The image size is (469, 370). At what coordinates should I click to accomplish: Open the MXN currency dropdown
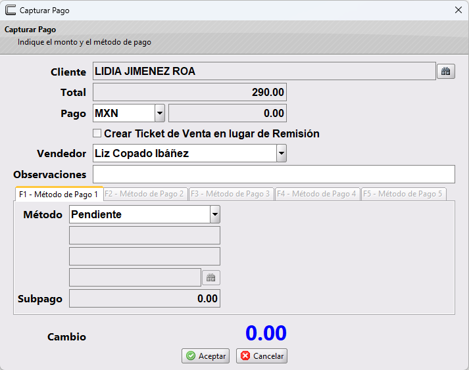pyautogui.click(x=160, y=113)
